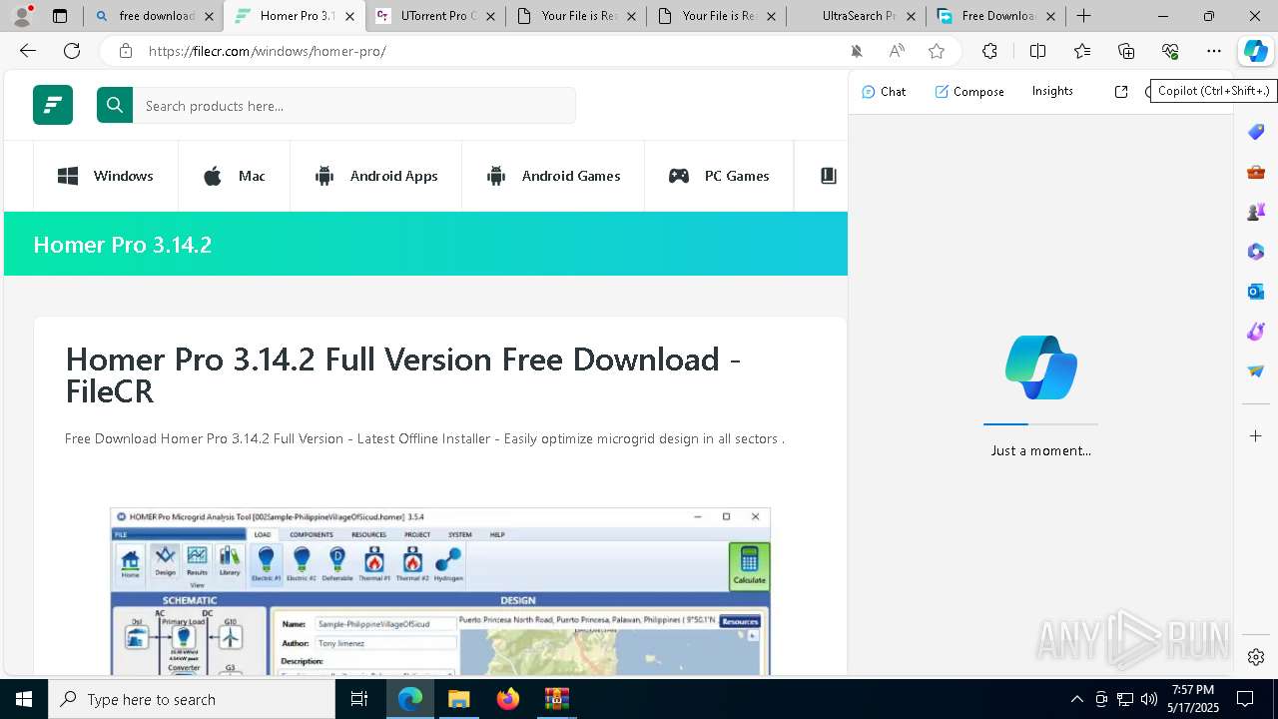
Task: Open File Explorer from the taskbar
Action: [x=458, y=699]
